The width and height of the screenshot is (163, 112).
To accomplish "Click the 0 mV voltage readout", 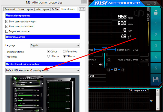I will coord(119,30).
